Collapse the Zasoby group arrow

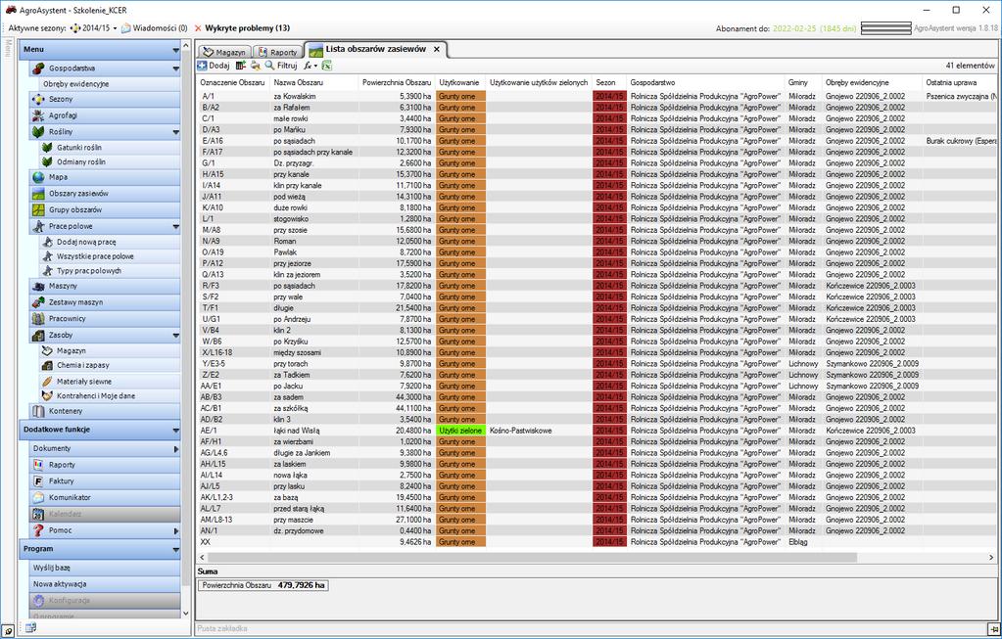175,335
